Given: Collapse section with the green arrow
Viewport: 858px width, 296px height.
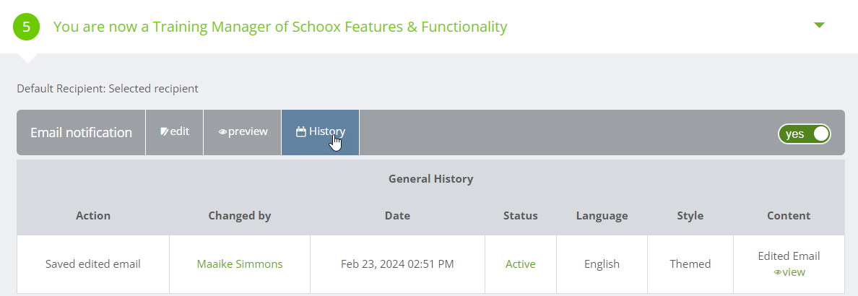Looking at the screenshot, I should point(818,25).
